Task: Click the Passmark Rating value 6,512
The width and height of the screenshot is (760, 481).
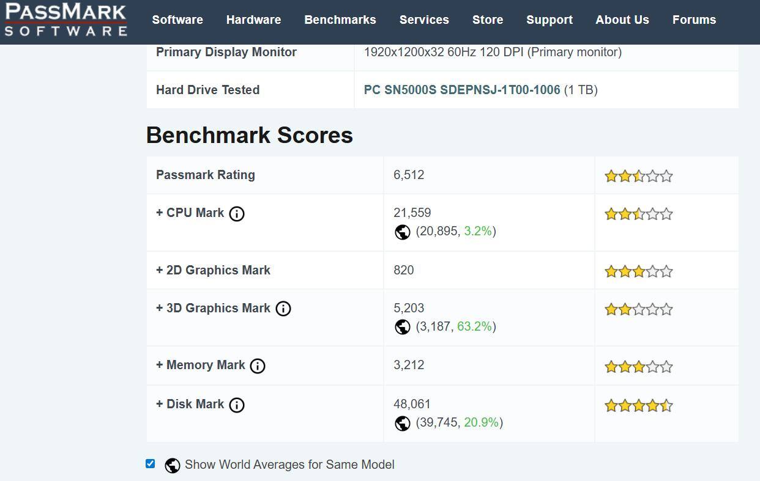Action: (409, 175)
